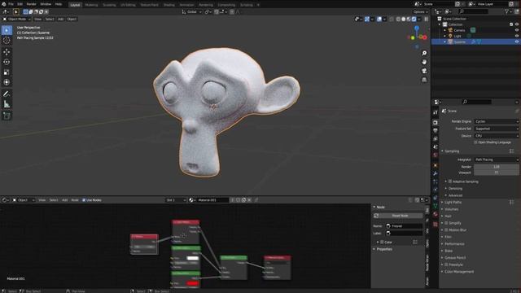Click the viewport pan hand icon
Screen dimensions: 521x293
point(424,62)
